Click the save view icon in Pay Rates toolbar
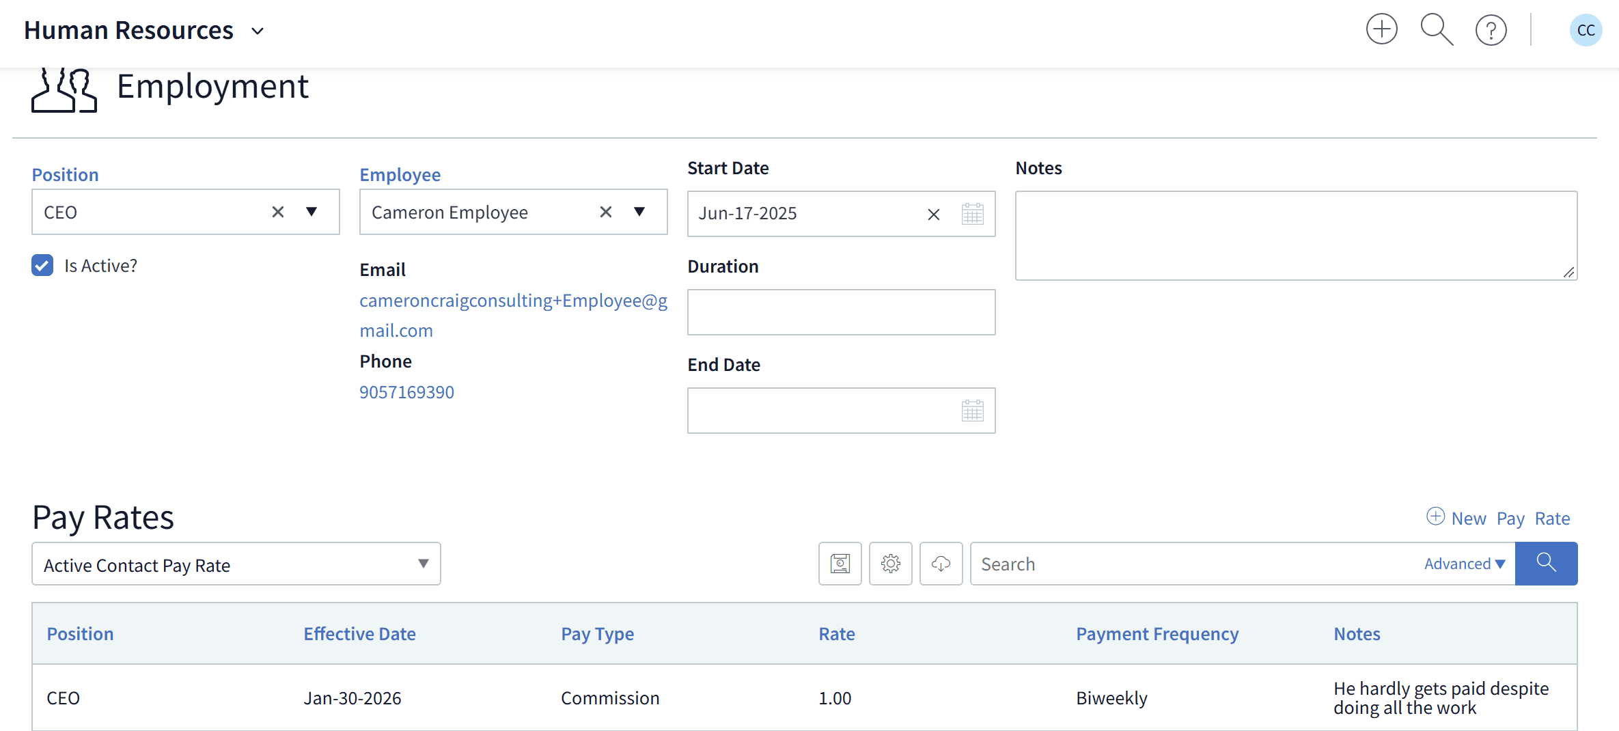This screenshot has width=1619, height=731. 840,564
